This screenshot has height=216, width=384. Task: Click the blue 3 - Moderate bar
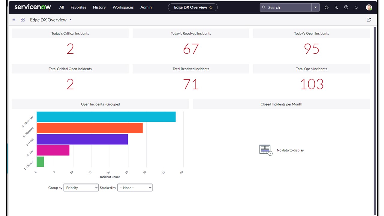point(106,117)
